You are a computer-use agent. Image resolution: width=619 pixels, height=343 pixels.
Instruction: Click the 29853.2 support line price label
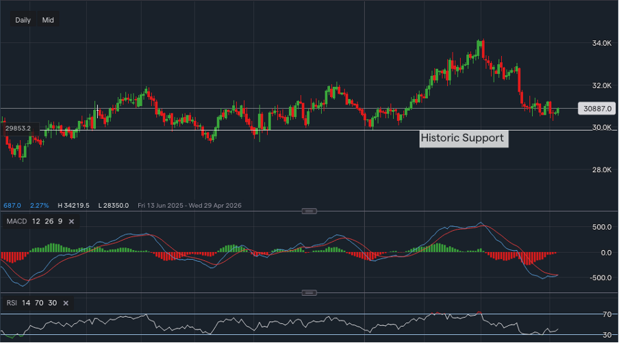coord(19,128)
